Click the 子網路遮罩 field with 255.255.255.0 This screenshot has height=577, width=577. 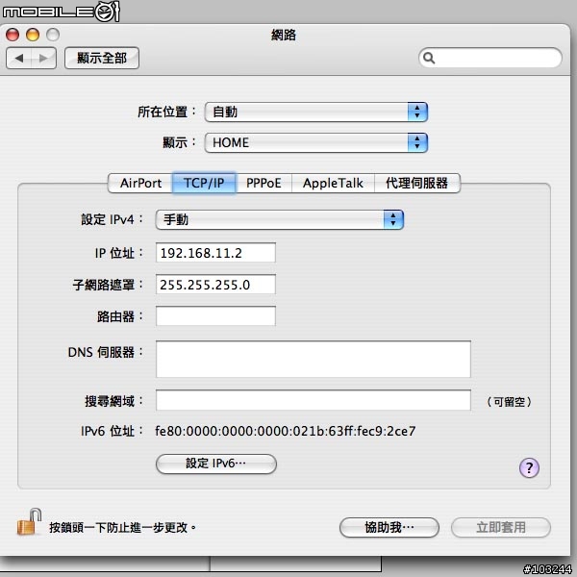coord(215,285)
